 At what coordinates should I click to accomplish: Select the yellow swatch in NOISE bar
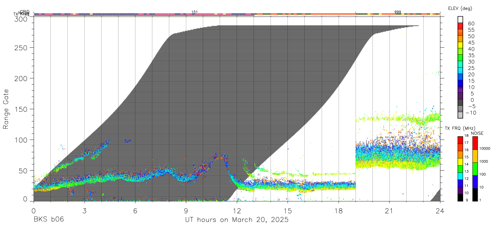(x=474, y=156)
